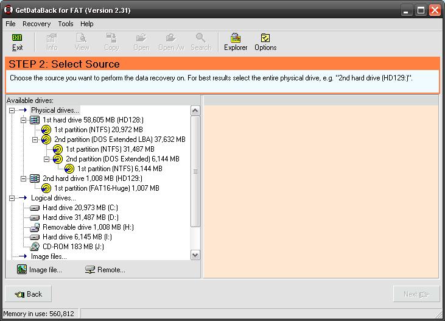This screenshot has width=445, height=321.
Task: Open the Help menu
Action: point(86,24)
